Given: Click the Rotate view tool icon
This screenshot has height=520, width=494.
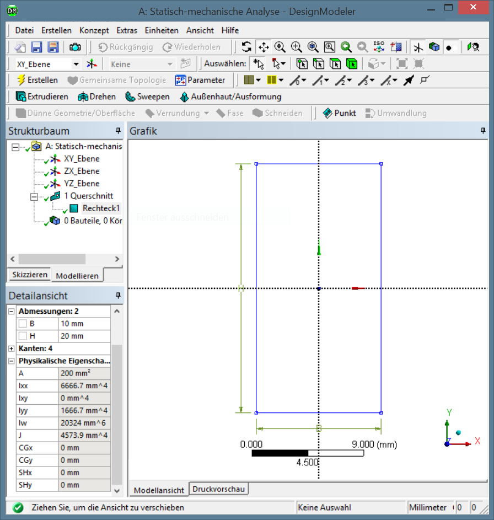Looking at the screenshot, I should point(246,47).
